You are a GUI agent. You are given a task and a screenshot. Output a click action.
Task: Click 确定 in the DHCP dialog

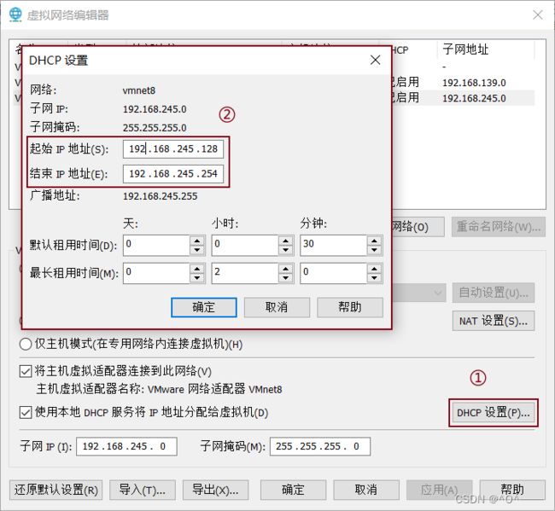coord(204,307)
